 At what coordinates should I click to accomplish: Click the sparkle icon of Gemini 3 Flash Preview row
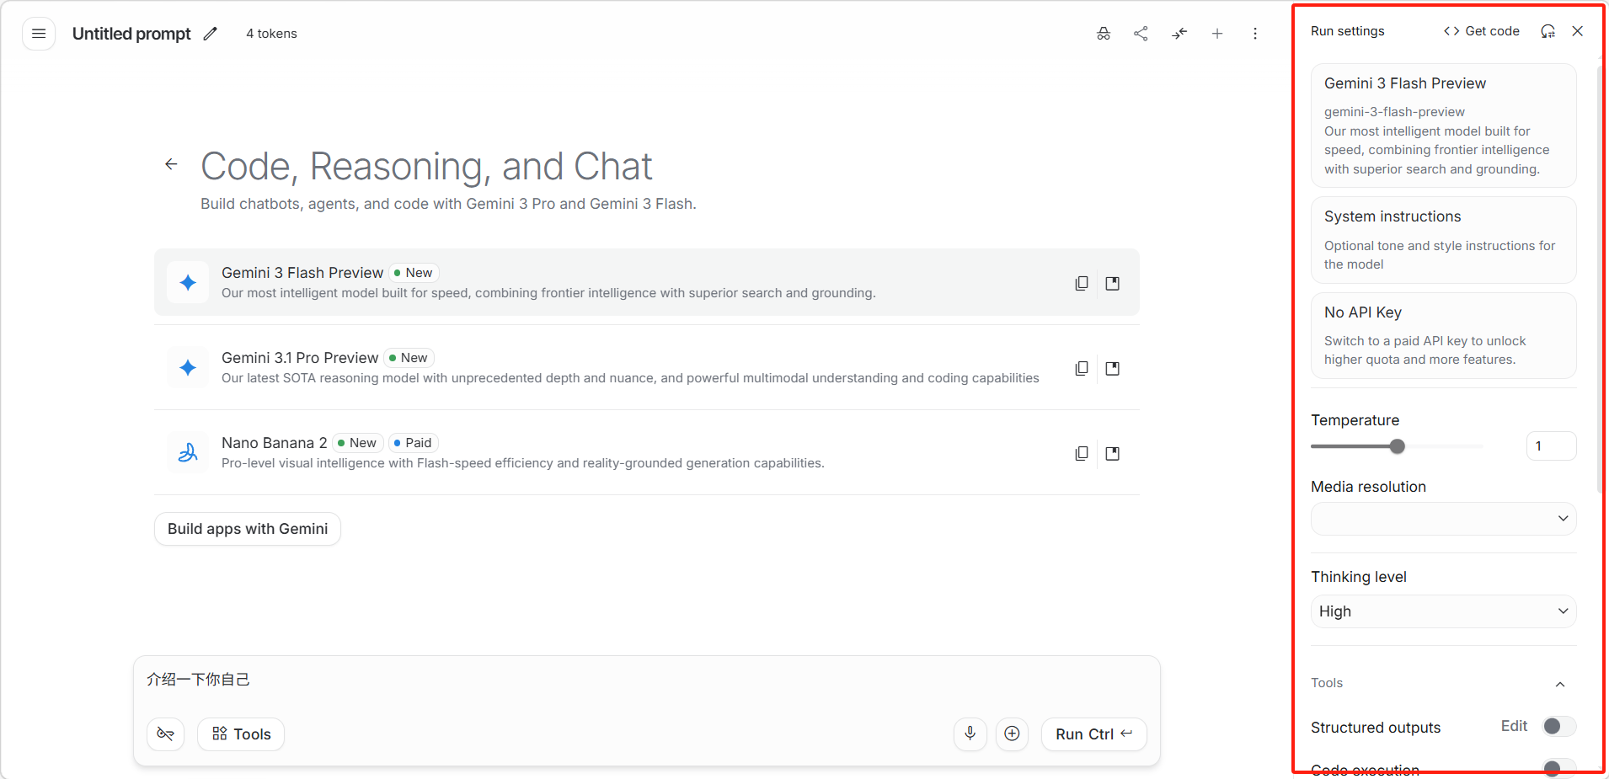[188, 283]
